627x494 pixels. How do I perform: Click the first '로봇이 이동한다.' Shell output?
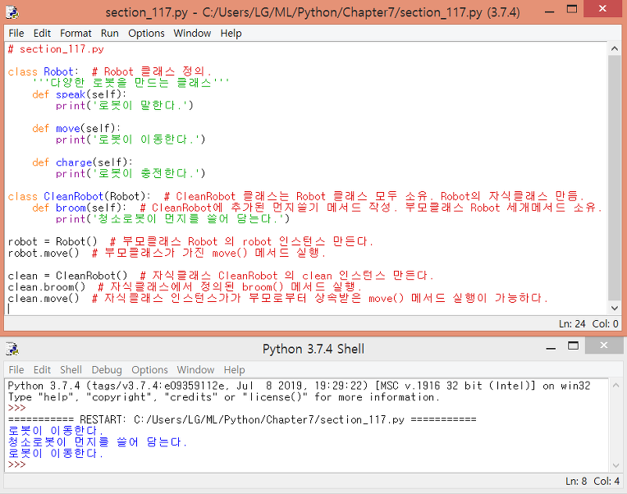point(56,431)
